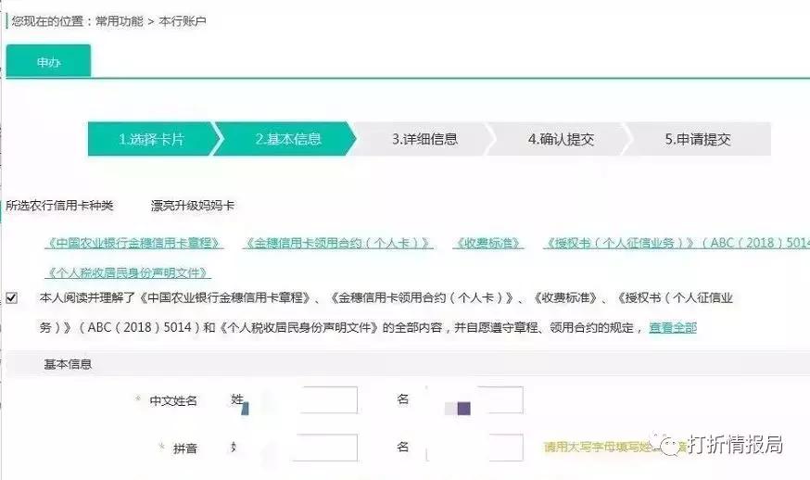The width and height of the screenshot is (810, 480).
Task: Go to step 4.确认提交
Action: [x=561, y=139]
